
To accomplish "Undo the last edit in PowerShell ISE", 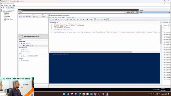I will click(x=71, y=19).
